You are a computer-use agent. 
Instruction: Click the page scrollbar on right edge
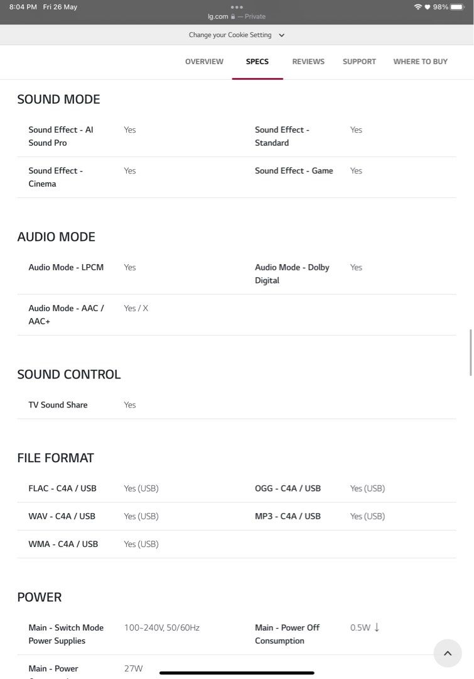[x=471, y=352]
